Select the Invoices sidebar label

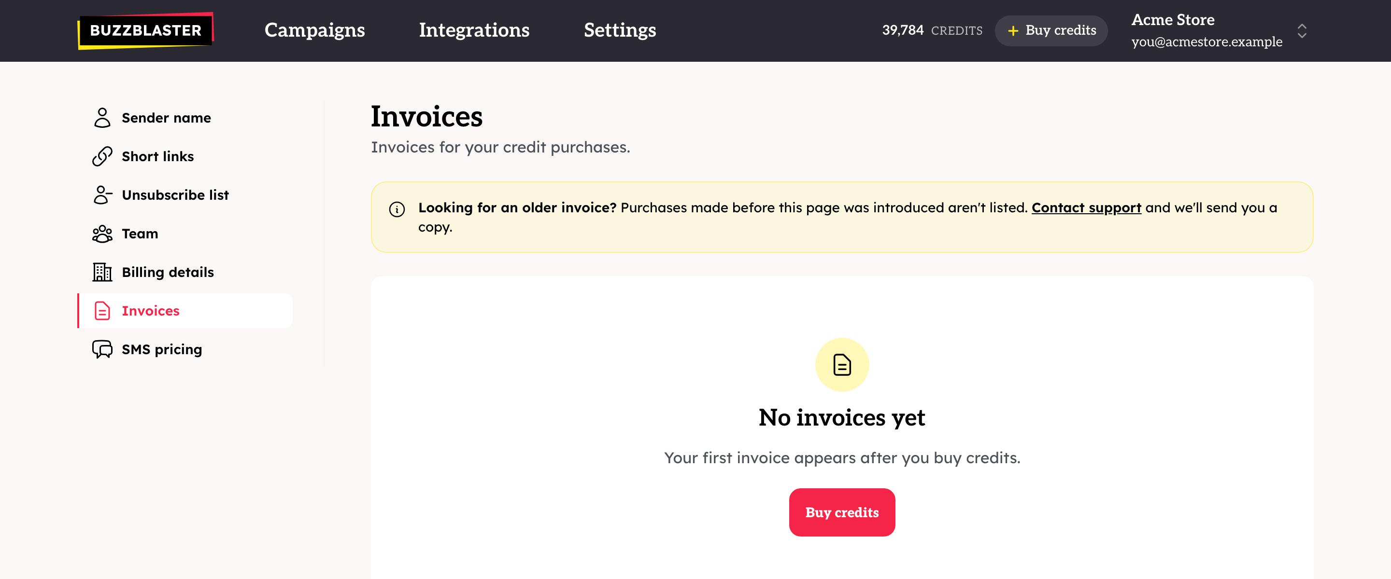click(x=151, y=311)
